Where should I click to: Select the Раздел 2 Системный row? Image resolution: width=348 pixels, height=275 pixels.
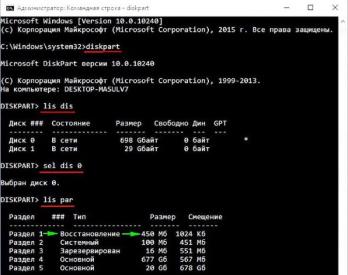coord(107,243)
